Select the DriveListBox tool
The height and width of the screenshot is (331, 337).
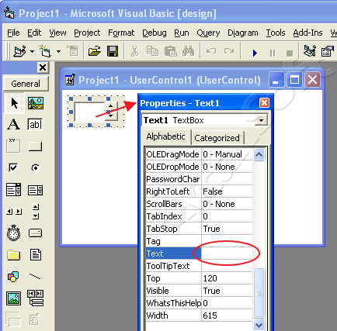click(35, 233)
